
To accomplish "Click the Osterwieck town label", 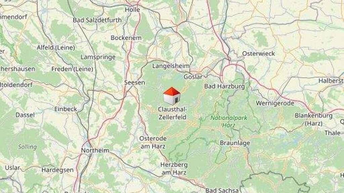I will tap(258, 54).
